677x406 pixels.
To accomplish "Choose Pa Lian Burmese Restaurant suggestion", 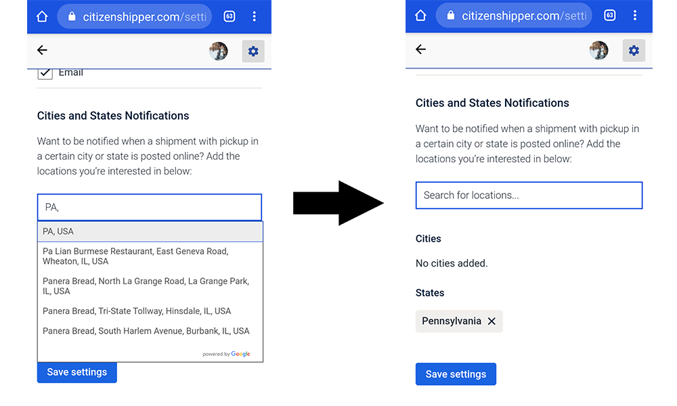I will 150,256.
